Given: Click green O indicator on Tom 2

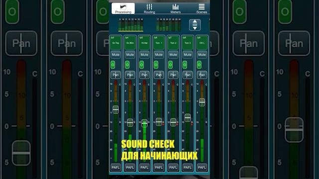Looking at the screenshot, I should tap(170, 65).
